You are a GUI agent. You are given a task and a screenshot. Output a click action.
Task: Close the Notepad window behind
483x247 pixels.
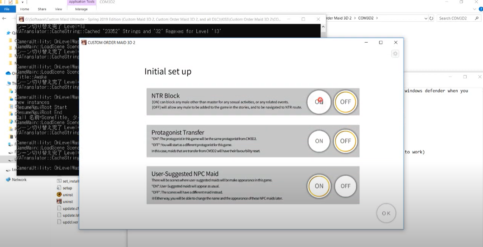click(x=480, y=77)
